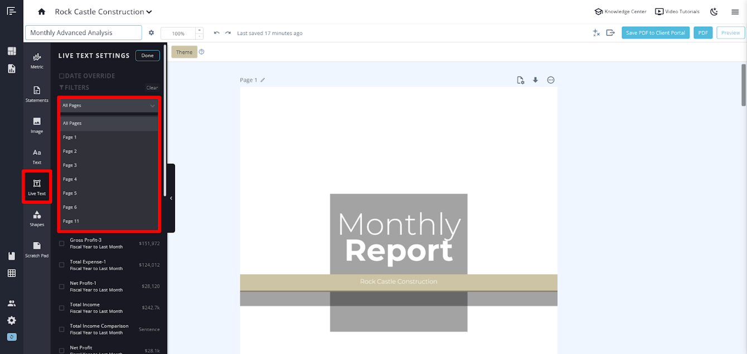Click the Monthly Advanced Analysis name field
This screenshot has height=354, width=747.
[84, 33]
